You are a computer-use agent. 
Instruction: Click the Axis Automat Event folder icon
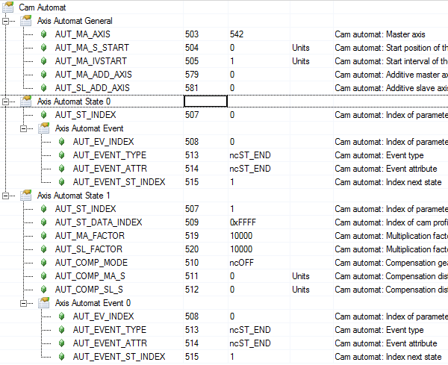[x=44, y=128]
